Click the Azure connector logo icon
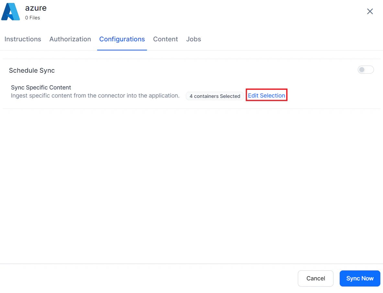Screen dimensions: 383x293 (10, 12)
